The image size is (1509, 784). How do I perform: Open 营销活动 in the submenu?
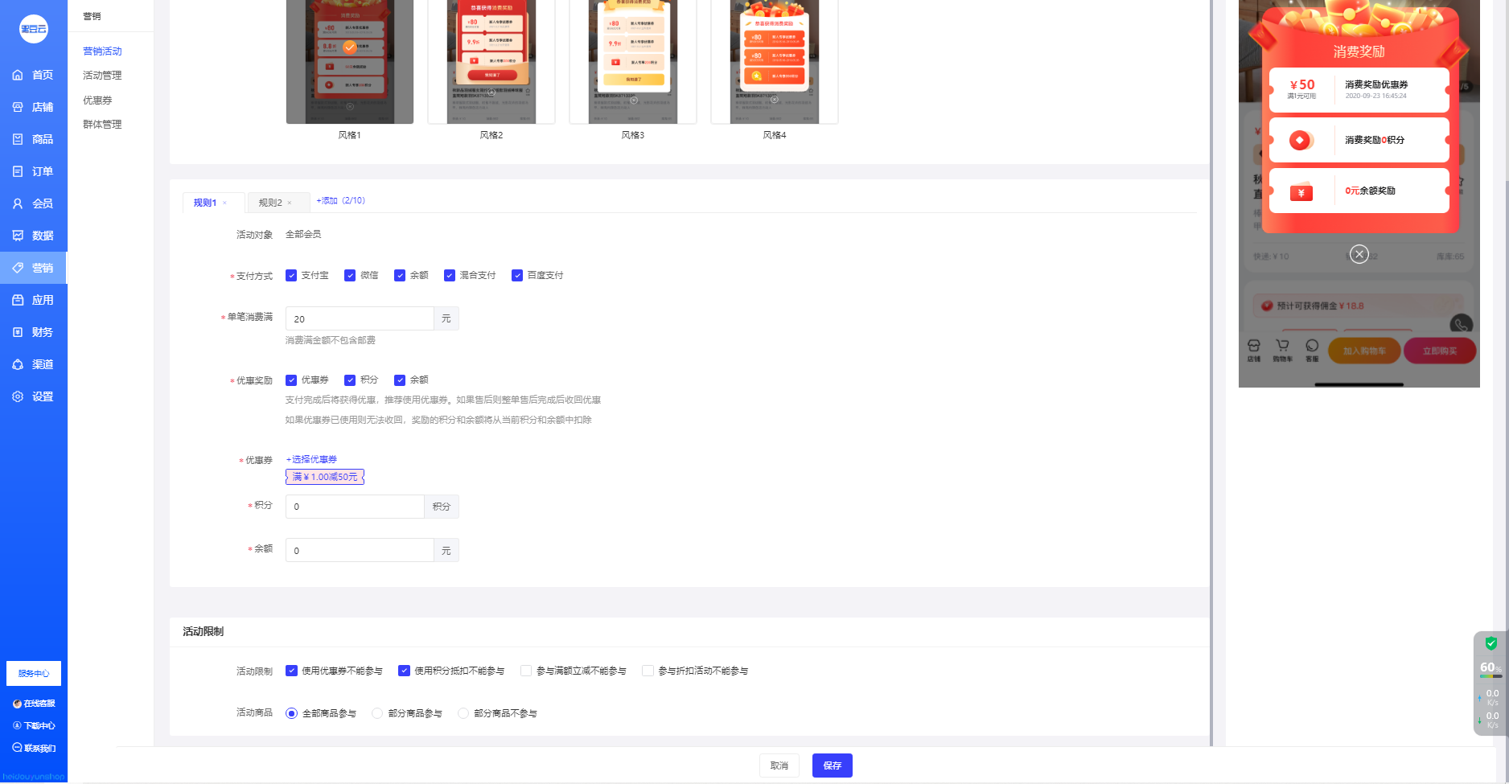[x=102, y=51]
